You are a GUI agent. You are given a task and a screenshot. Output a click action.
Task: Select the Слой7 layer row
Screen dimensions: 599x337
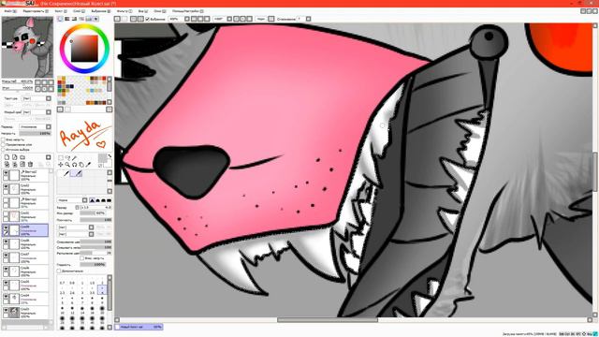25,257
